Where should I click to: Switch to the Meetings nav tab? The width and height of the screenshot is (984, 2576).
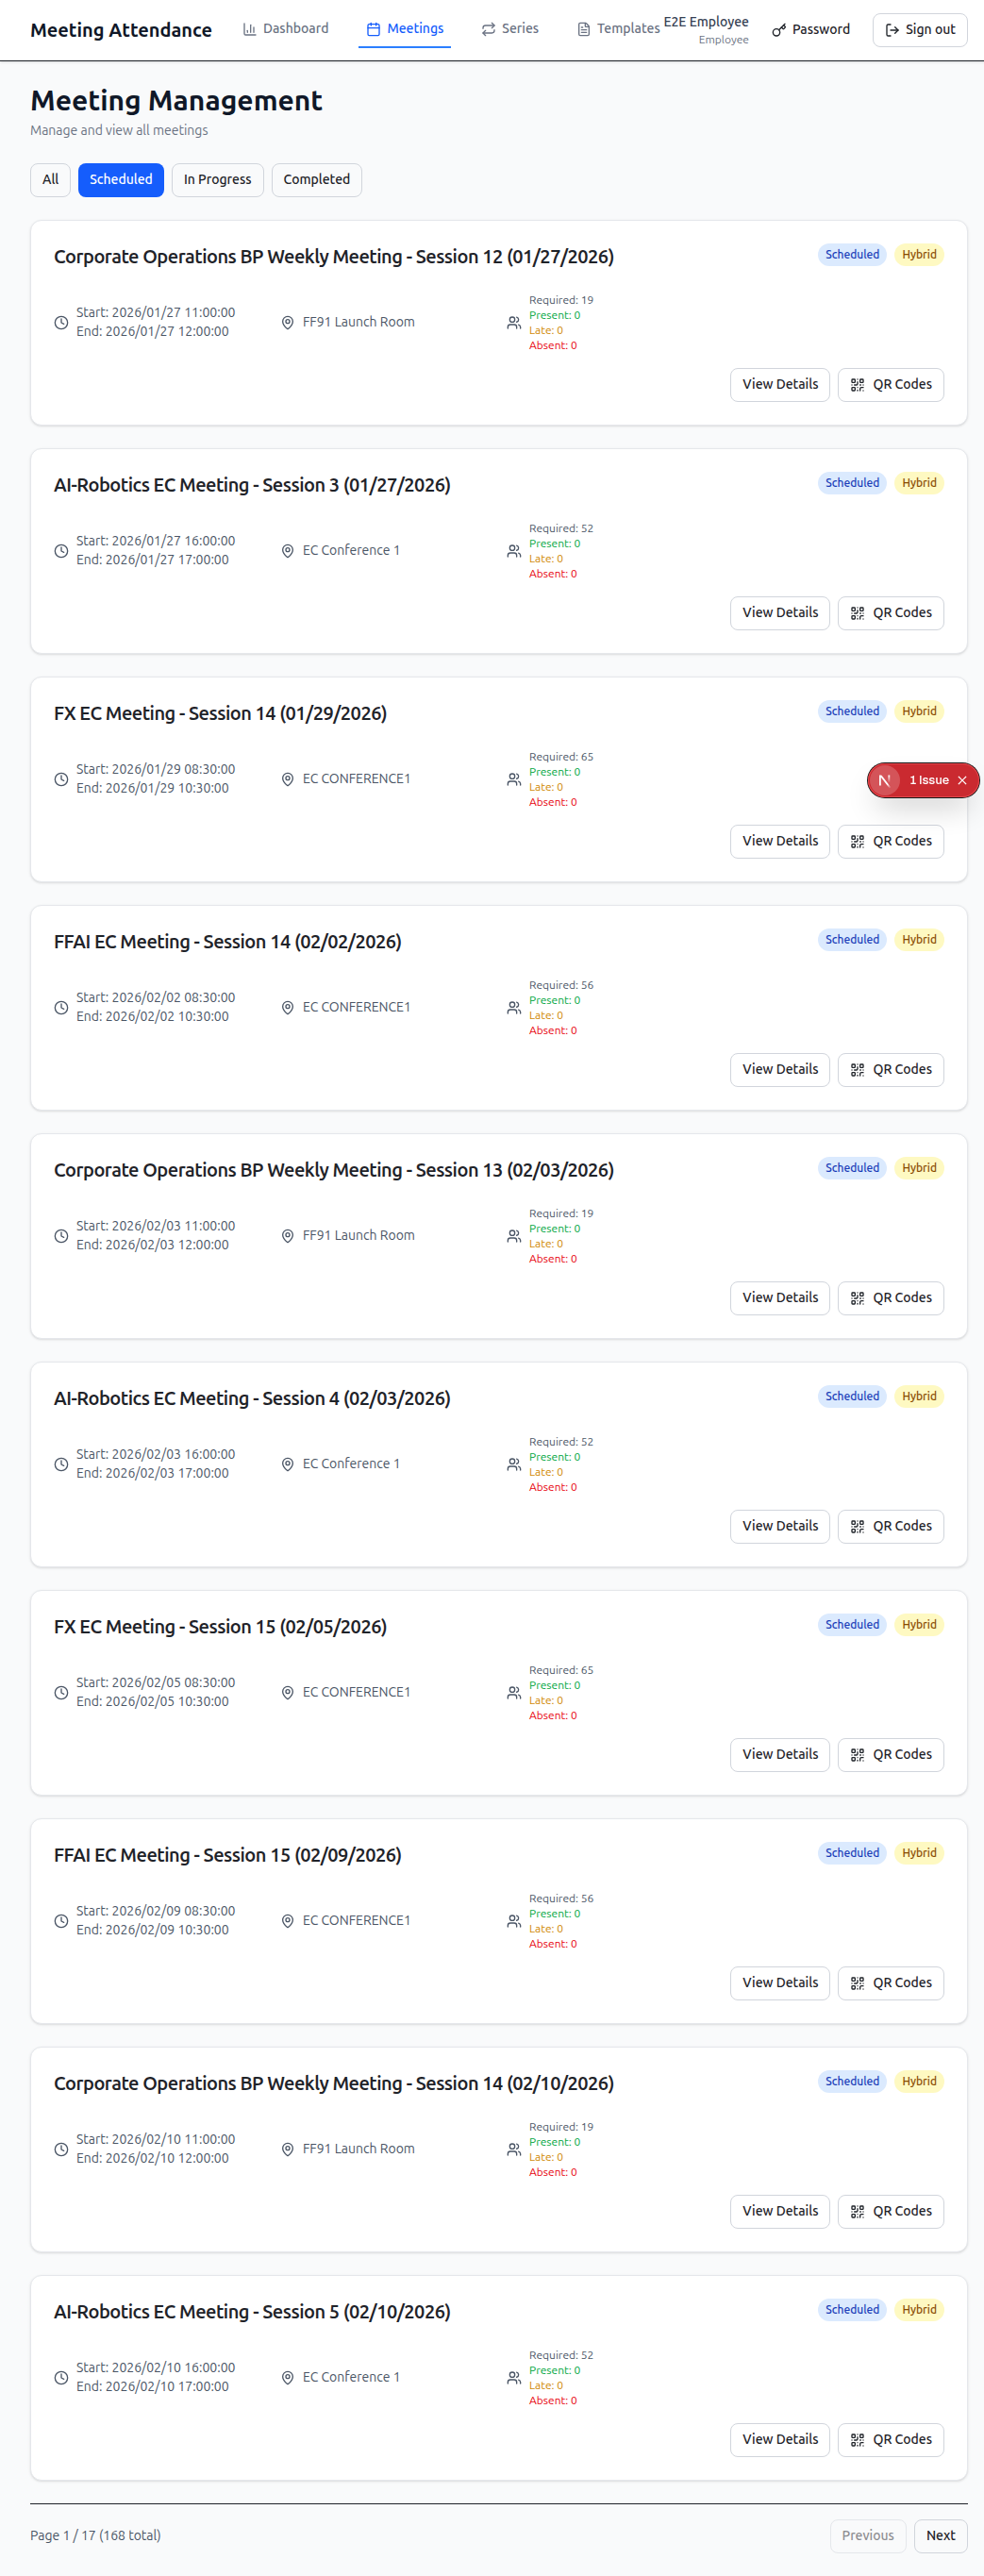pos(405,29)
